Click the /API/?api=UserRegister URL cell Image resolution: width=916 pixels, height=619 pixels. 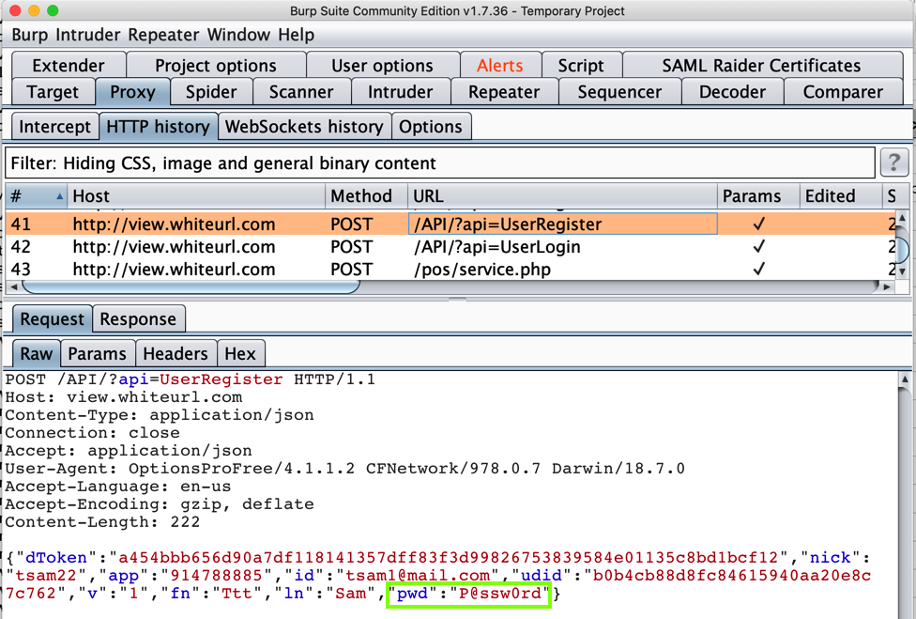(562, 224)
